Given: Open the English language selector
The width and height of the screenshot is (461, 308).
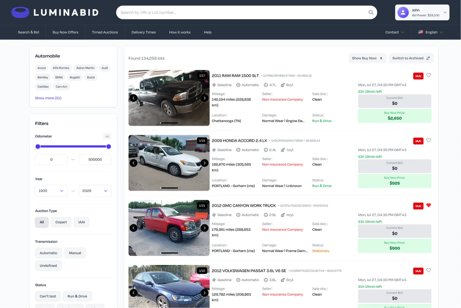Looking at the screenshot, I should pyautogui.click(x=430, y=32).
